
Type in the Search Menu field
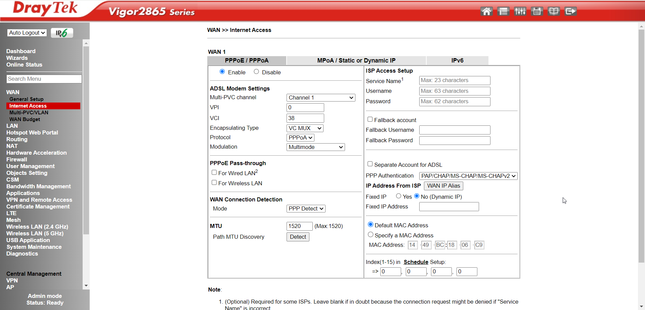[44, 79]
